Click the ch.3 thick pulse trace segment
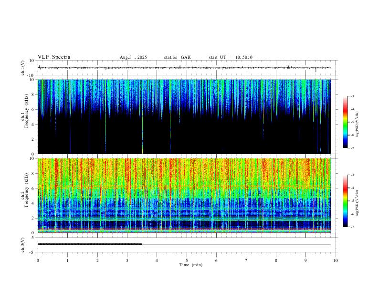The height and width of the screenshot is (292, 378). coord(90,244)
